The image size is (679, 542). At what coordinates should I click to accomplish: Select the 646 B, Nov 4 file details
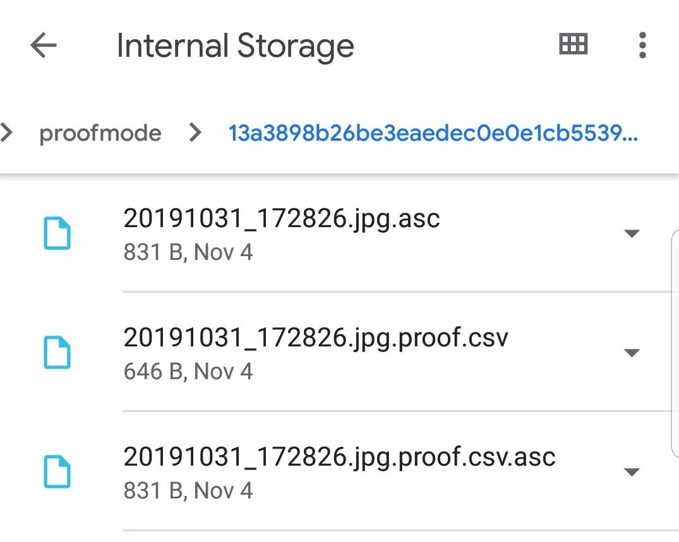point(188,372)
